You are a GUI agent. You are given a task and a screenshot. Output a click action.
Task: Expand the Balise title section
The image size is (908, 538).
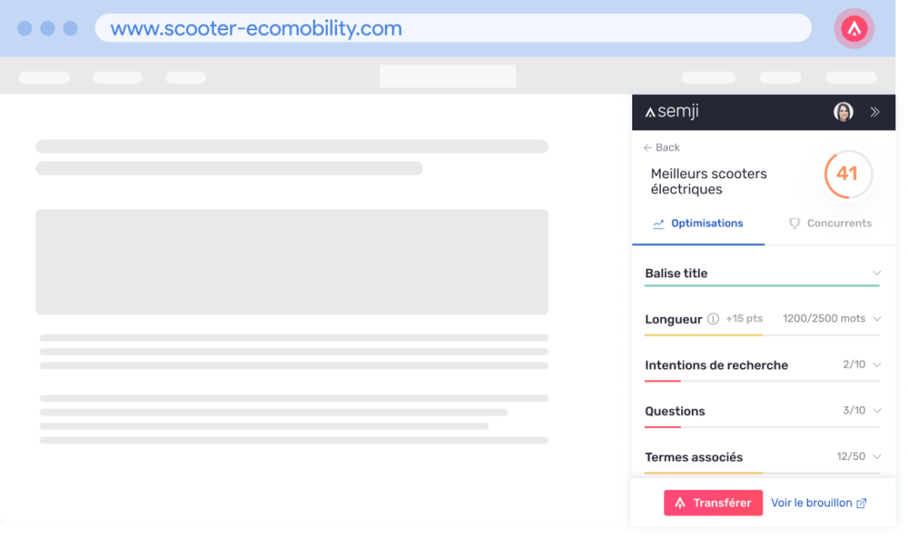[x=877, y=272]
